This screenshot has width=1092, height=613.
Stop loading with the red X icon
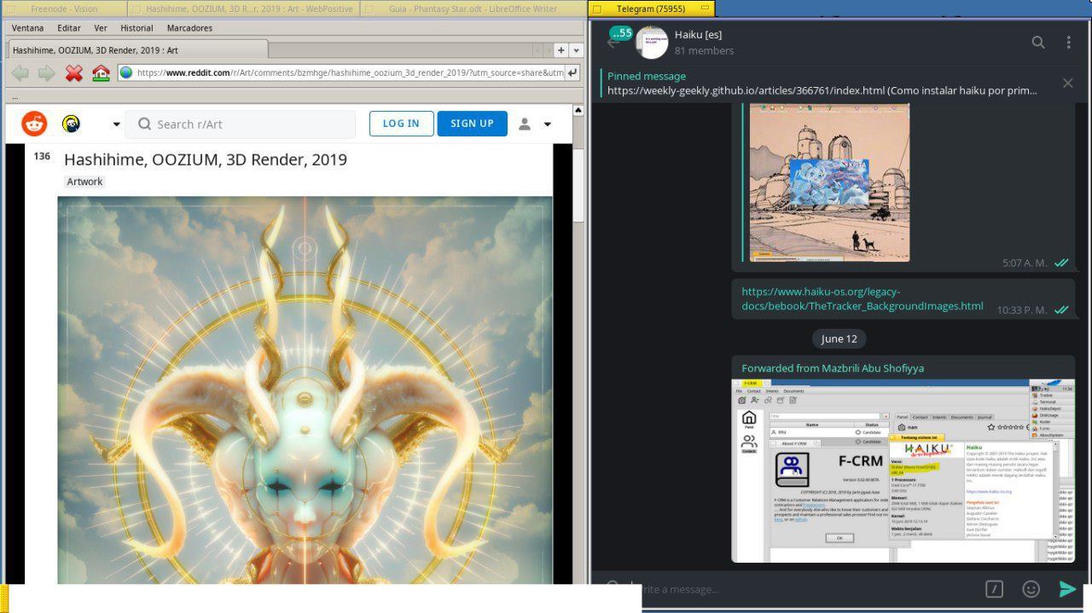click(x=74, y=73)
